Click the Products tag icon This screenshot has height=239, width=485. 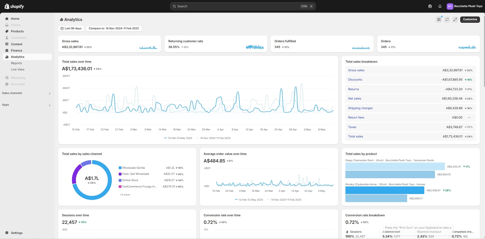click(x=7, y=31)
